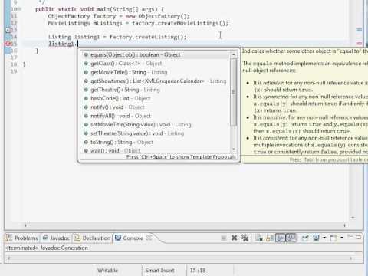Toggle Show Console on Standard Out

[281, 238]
